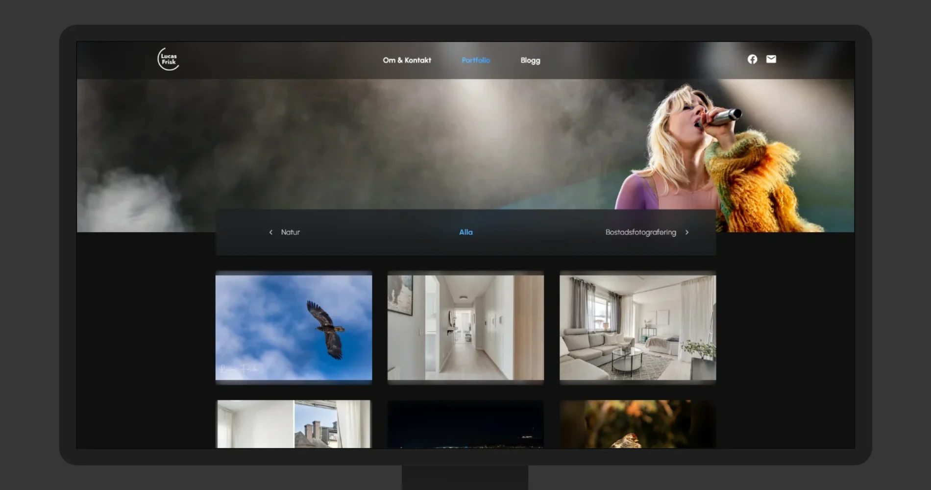Click the right chevron after Bostadsfotografering
Image resolution: width=931 pixels, height=490 pixels.
687,232
